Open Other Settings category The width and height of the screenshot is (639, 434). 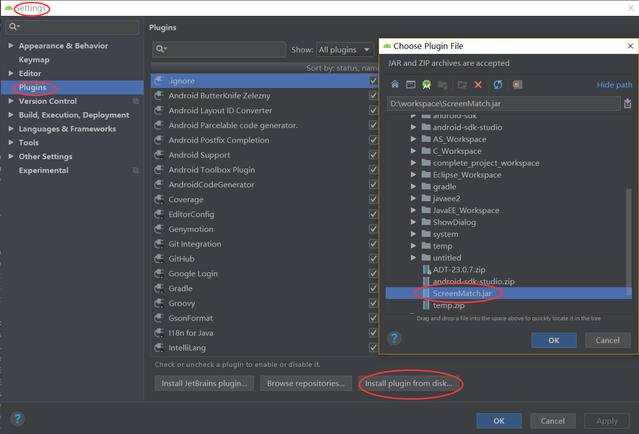coord(46,156)
